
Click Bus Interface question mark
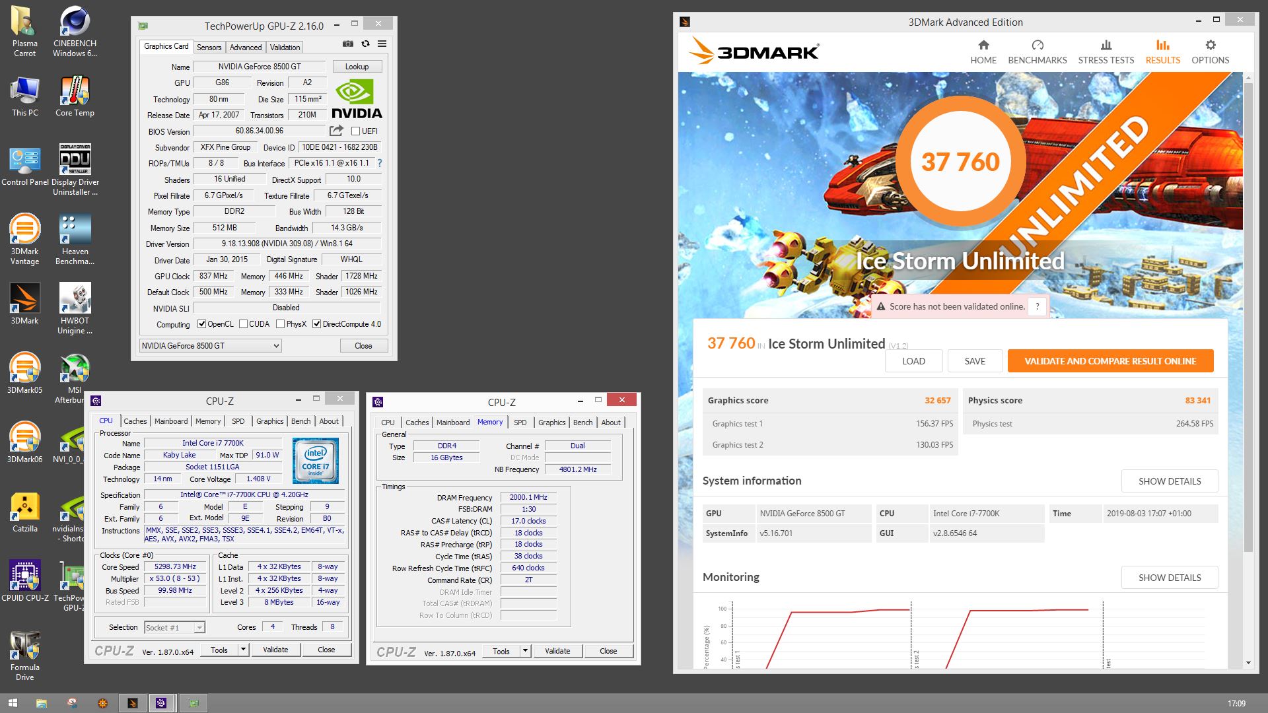379,163
